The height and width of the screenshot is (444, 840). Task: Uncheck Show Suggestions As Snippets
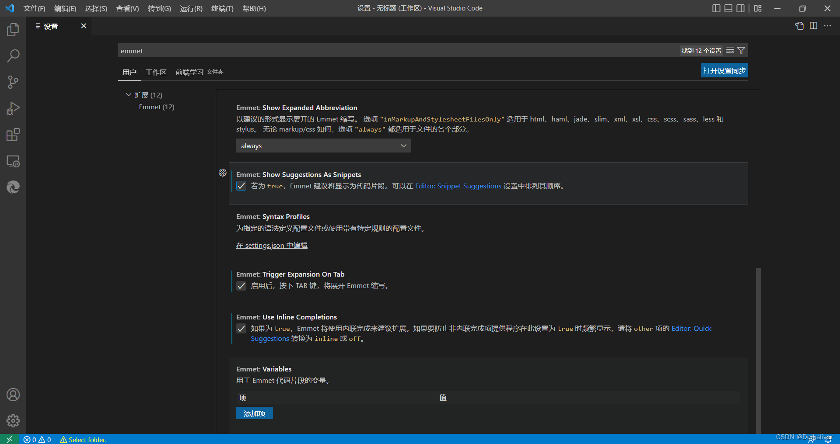click(241, 186)
